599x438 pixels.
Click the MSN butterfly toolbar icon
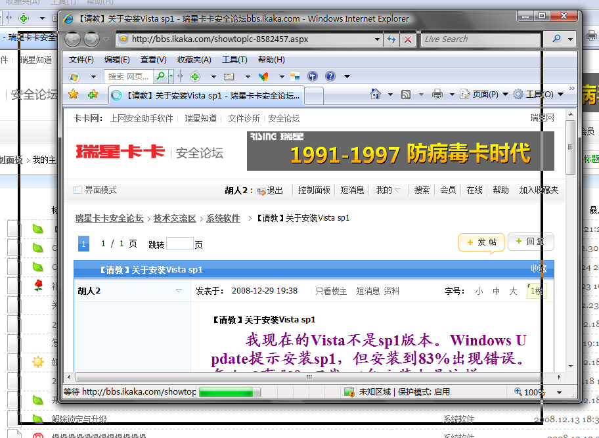point(263,77)
